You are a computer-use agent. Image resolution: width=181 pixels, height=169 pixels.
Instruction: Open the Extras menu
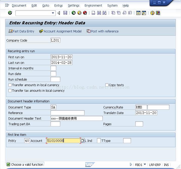click(59, 5)
